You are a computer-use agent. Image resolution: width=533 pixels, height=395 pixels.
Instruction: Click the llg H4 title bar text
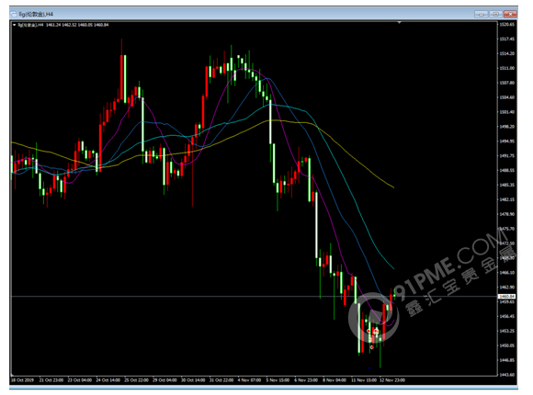click(36, 14)
